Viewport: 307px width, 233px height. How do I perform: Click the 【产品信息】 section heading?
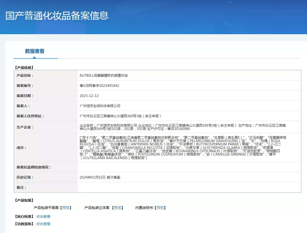point(24,68)
